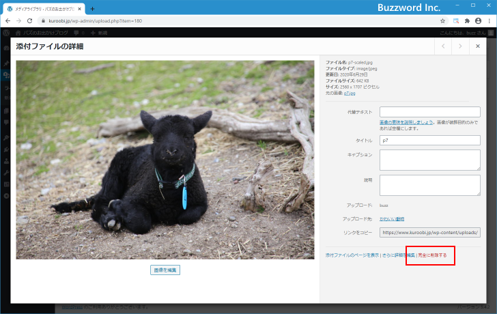497x314 pixels.
Task: Open the Chrome profile avatar icon
Action: (x=478, y=21)
